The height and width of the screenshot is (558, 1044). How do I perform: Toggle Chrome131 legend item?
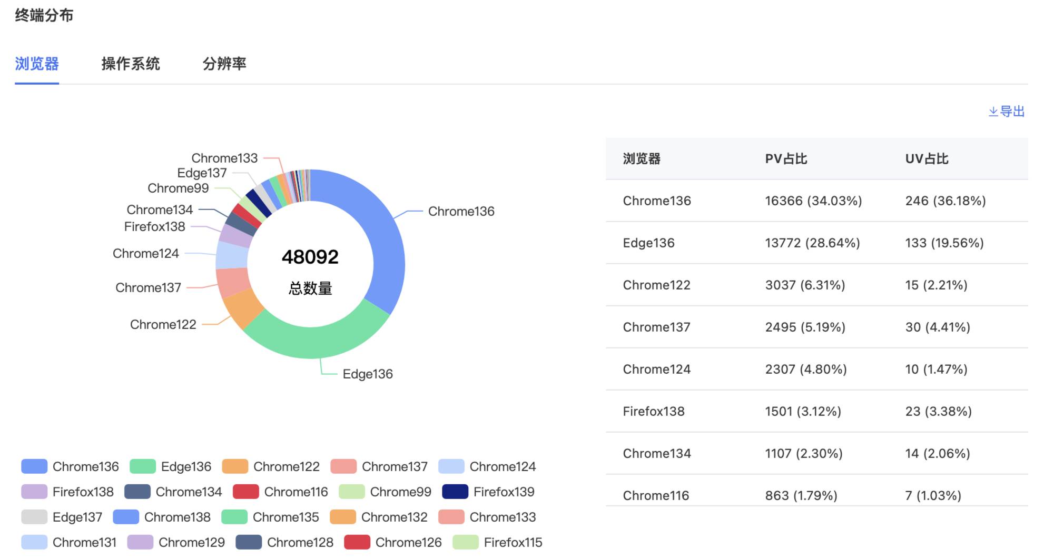[x=68, y=542]
